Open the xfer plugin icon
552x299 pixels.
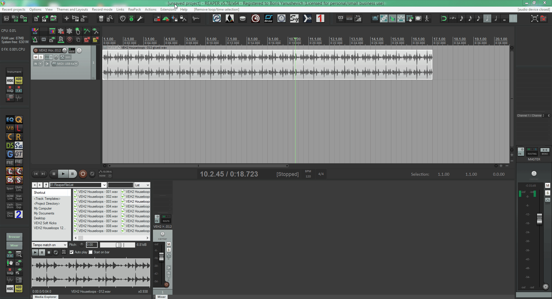pyautogui.click(x=307, y=19)
